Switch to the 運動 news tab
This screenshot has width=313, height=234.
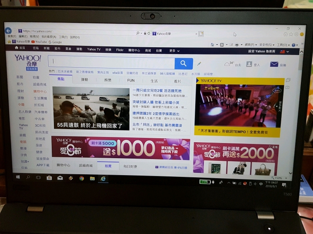[84, 80]
